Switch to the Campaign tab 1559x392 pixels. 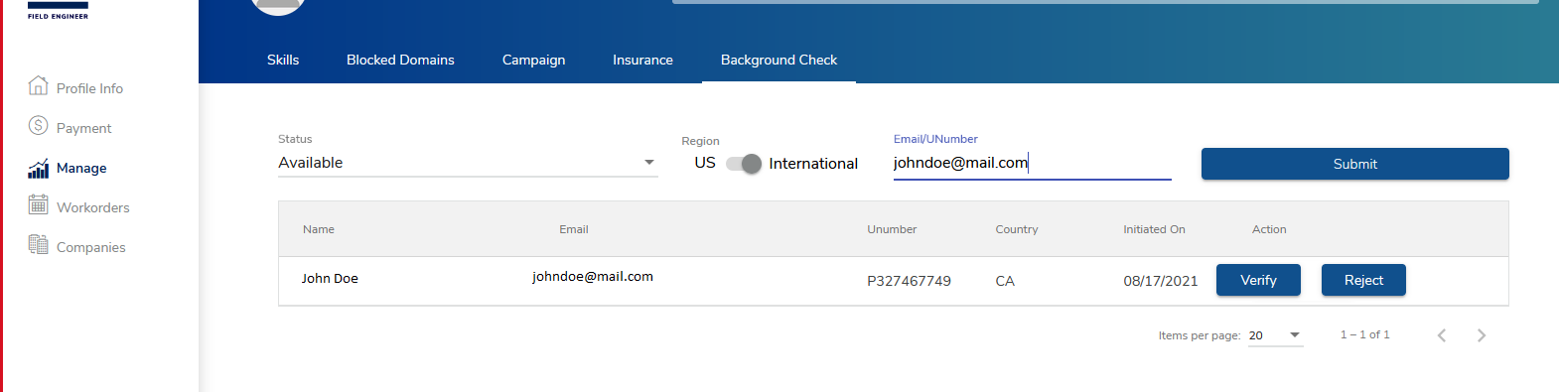533,60
